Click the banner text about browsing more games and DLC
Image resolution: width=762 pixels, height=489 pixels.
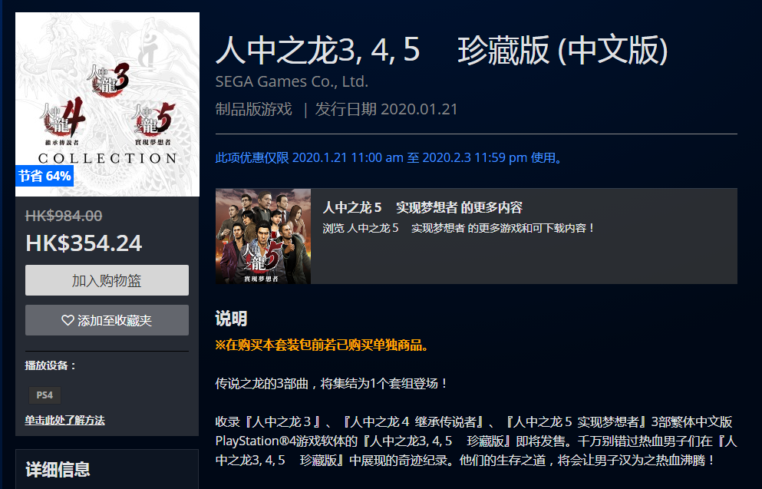coord(459,228)
